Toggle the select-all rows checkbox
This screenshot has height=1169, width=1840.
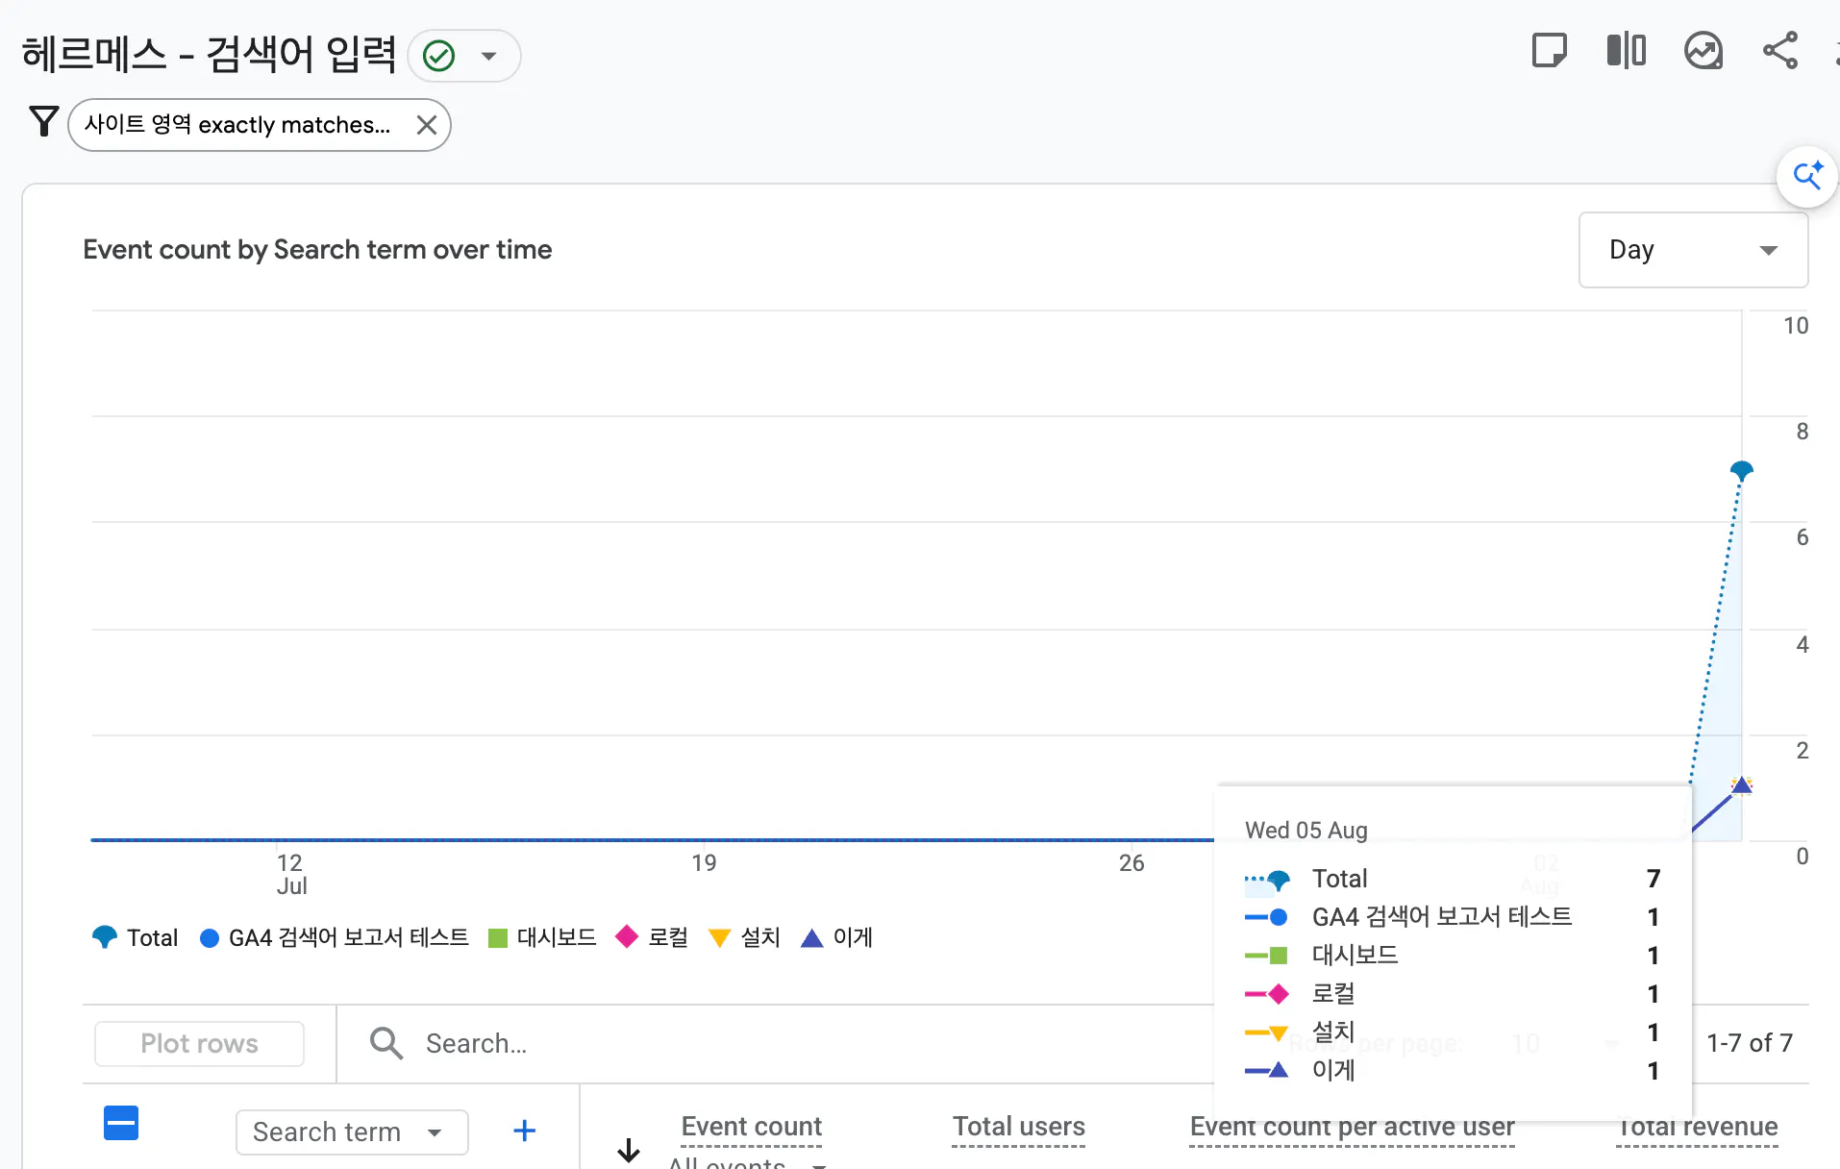point(121,1123)
